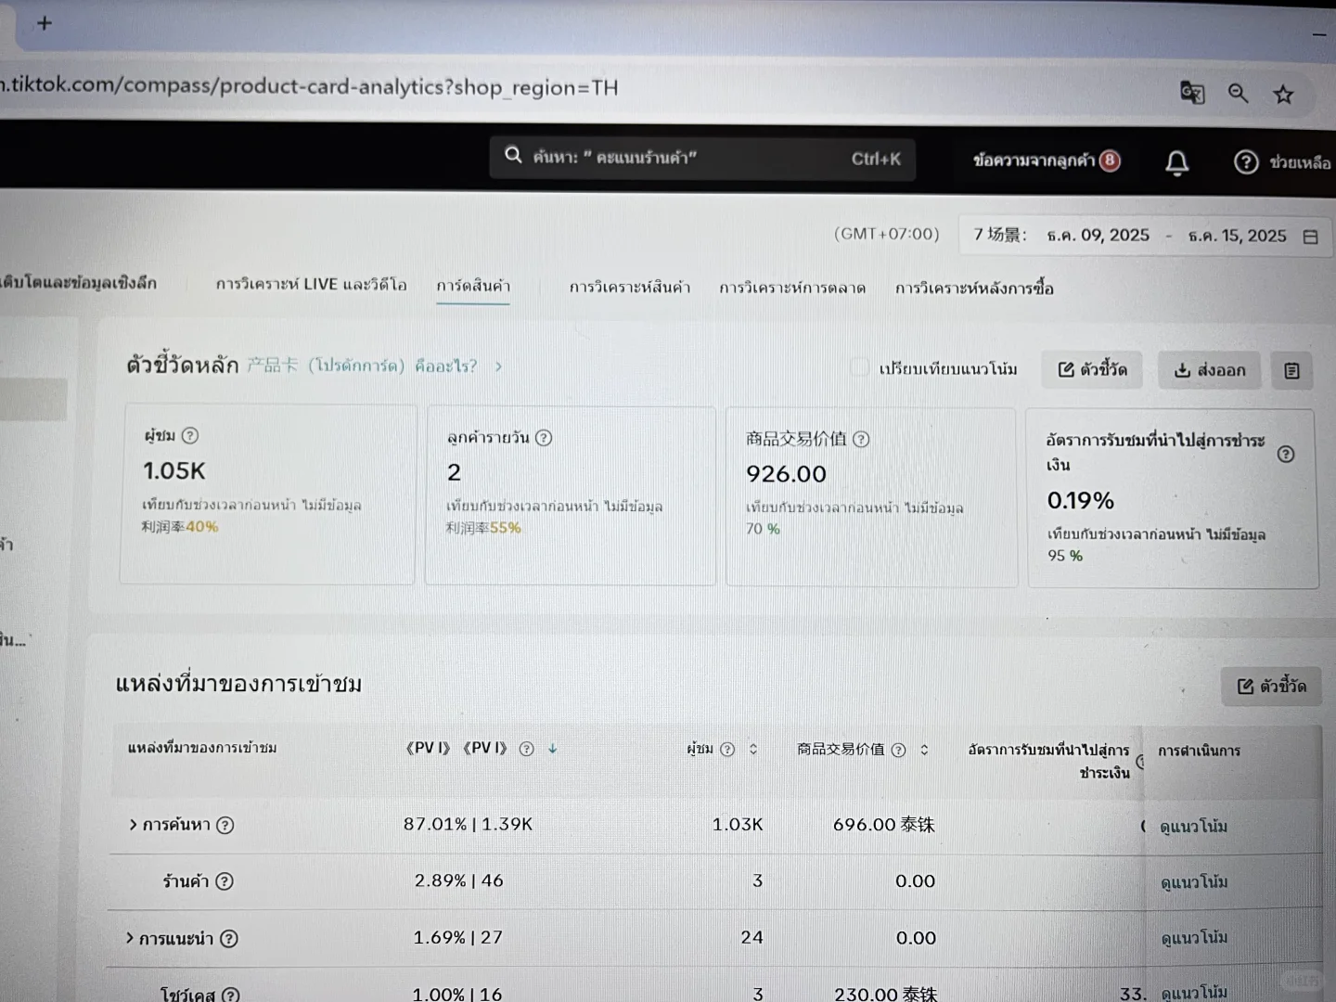
Task: Open a new browser tab with plus
Action: [x=44, y=23]
